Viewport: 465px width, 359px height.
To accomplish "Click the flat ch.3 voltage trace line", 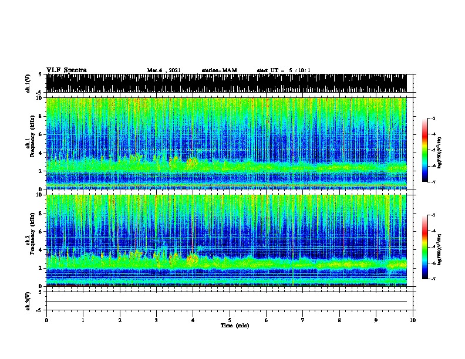I will (227, 302).
